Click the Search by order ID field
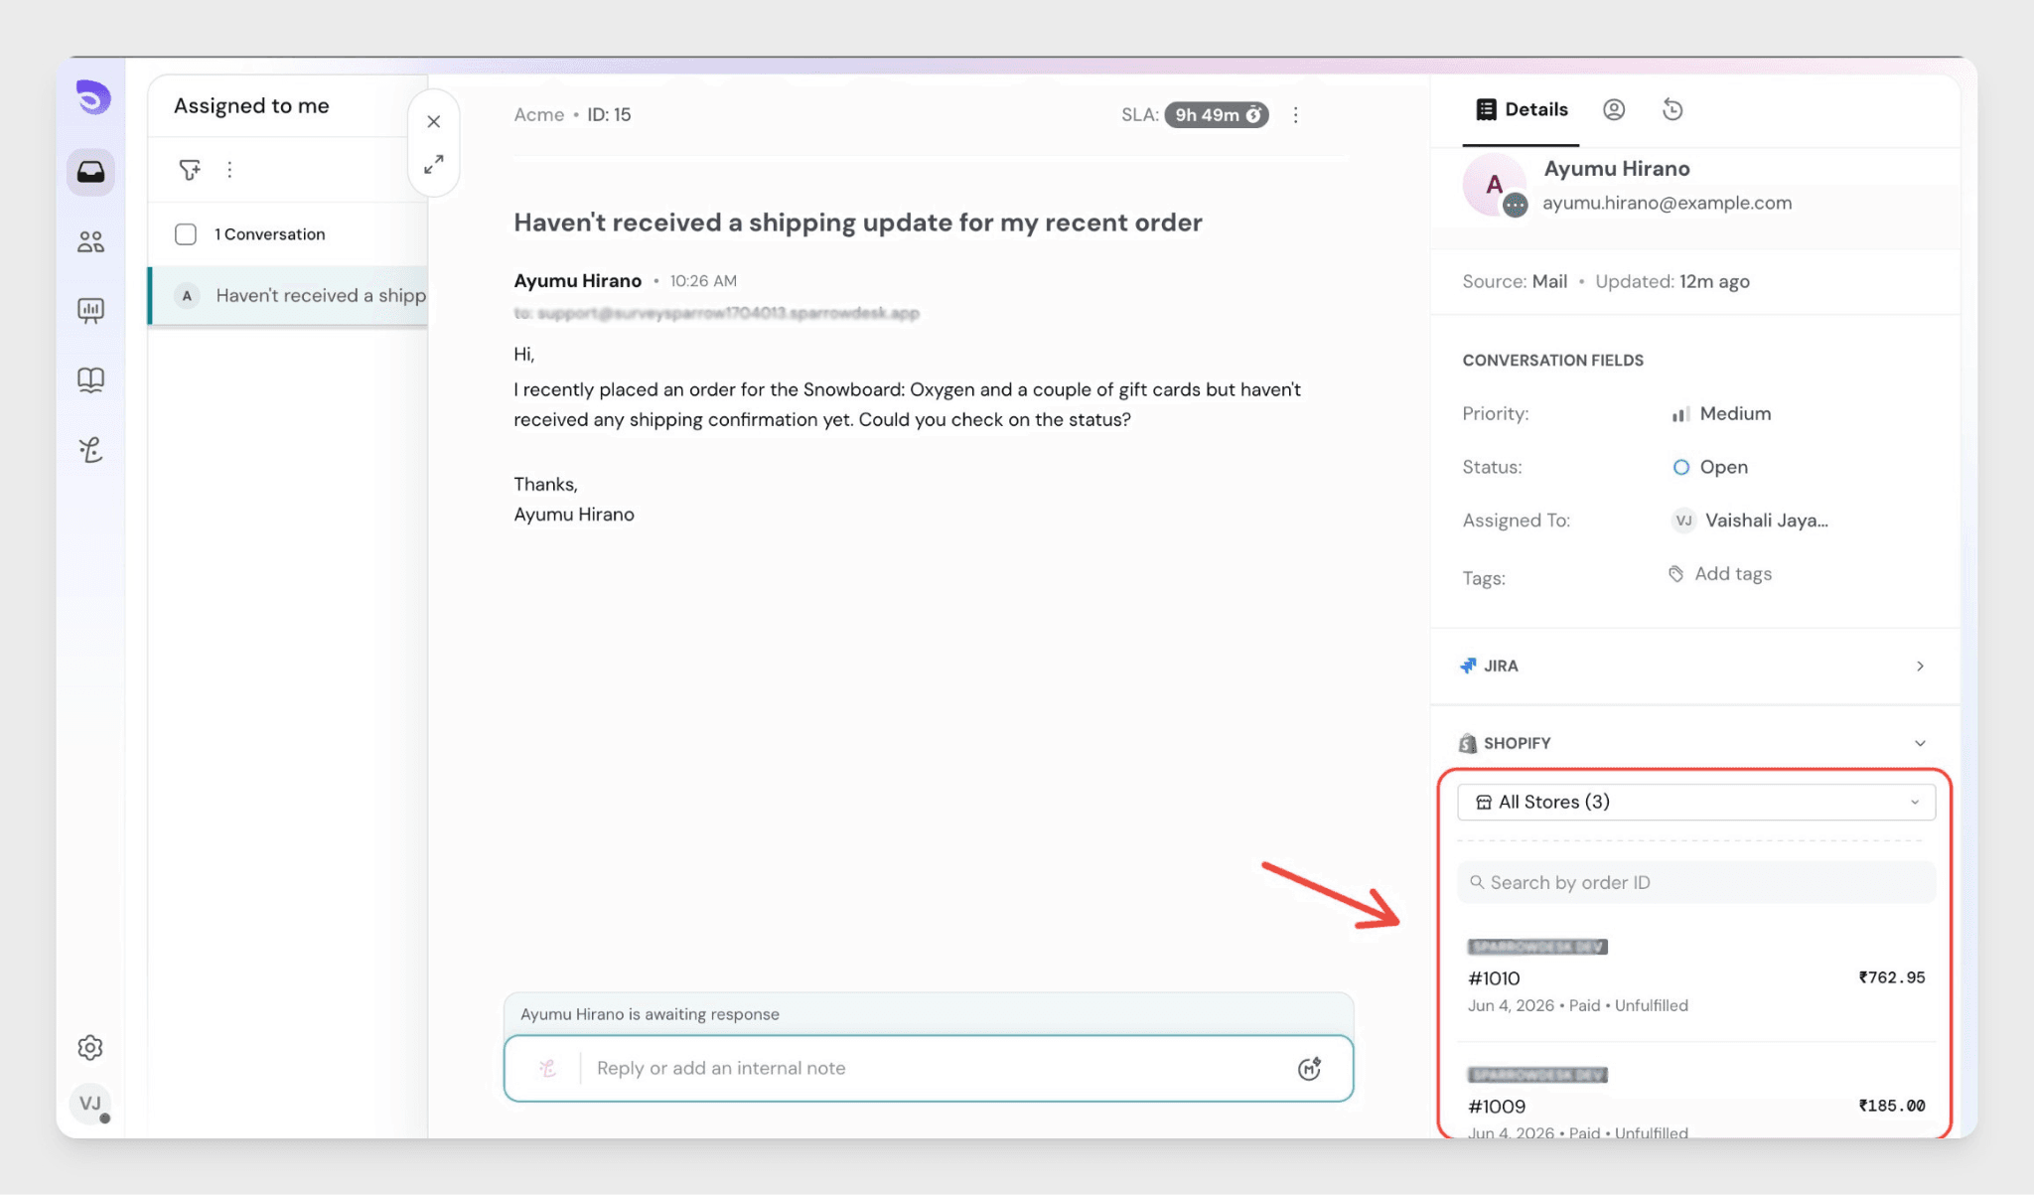The image size is (2034, 1195). coord(1696,882)
